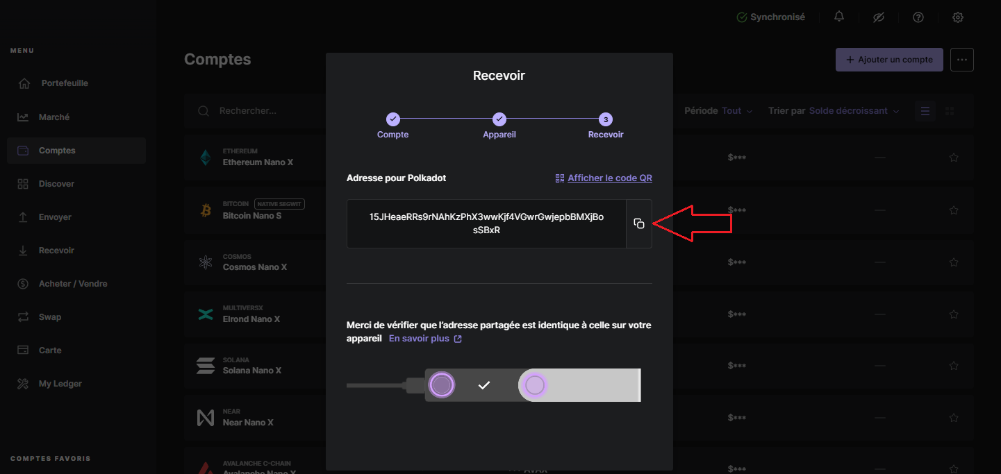Open the notifications bell
The height and width of the screenshot is (474, 1001).
click(839, 17)
